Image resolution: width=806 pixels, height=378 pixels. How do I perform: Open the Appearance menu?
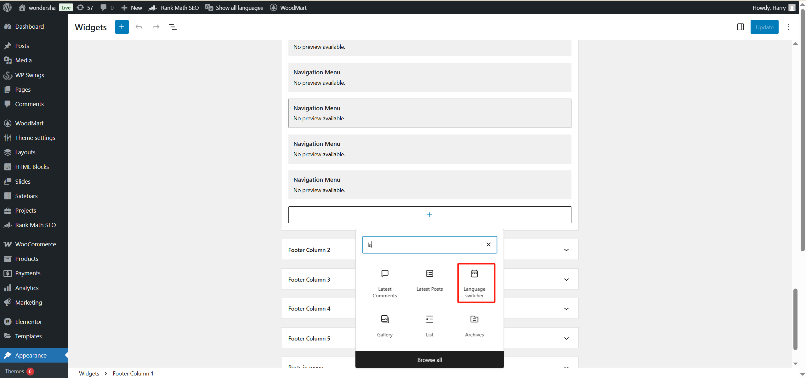31,355
